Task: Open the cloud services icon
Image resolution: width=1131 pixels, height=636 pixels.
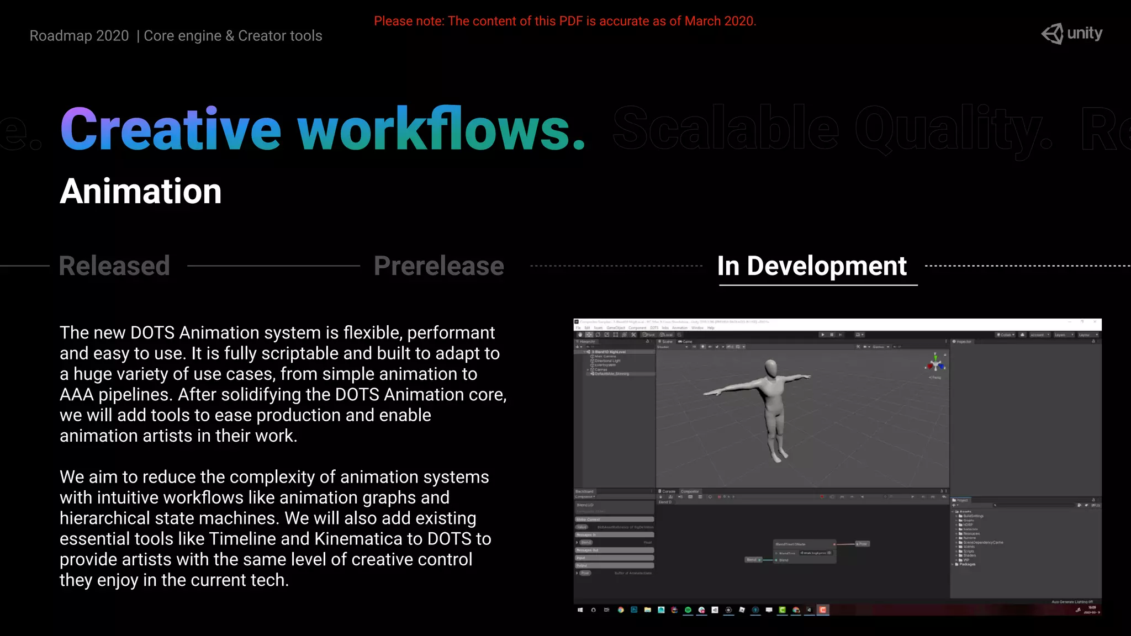Action: (x=1022, y=335)
